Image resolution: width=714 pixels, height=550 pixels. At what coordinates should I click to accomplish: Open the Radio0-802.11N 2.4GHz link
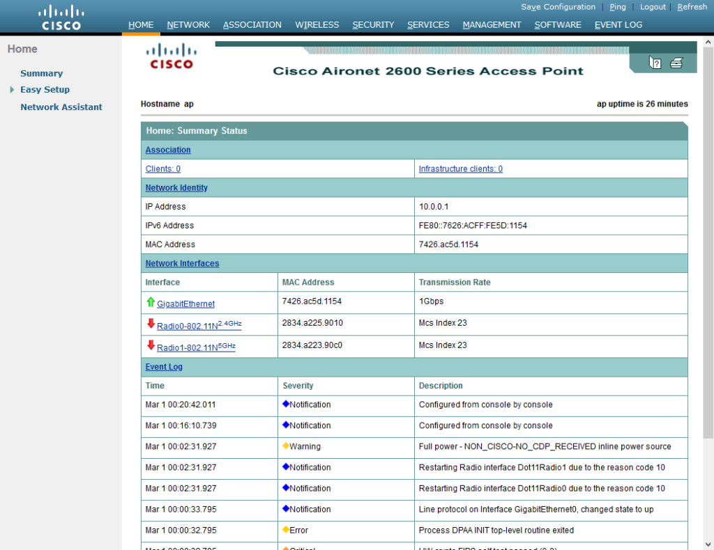tap(199, 325)
